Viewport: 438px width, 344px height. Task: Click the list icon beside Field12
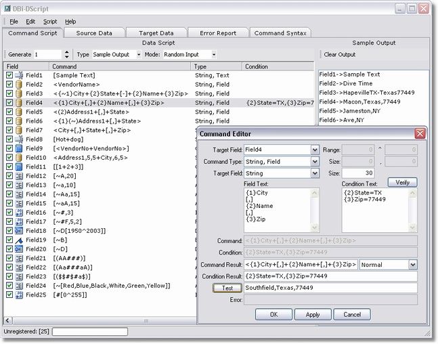pyautogui.click(x=19, y=176)
